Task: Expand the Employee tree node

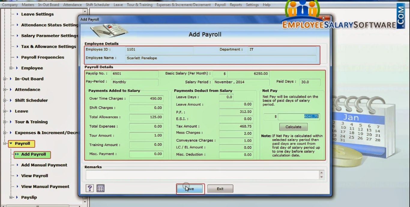Action: pyautogui.click(x=10, y=68)
